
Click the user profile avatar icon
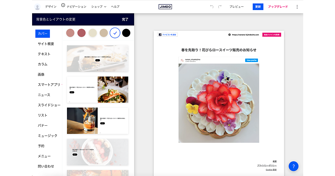tap(37, 7)
